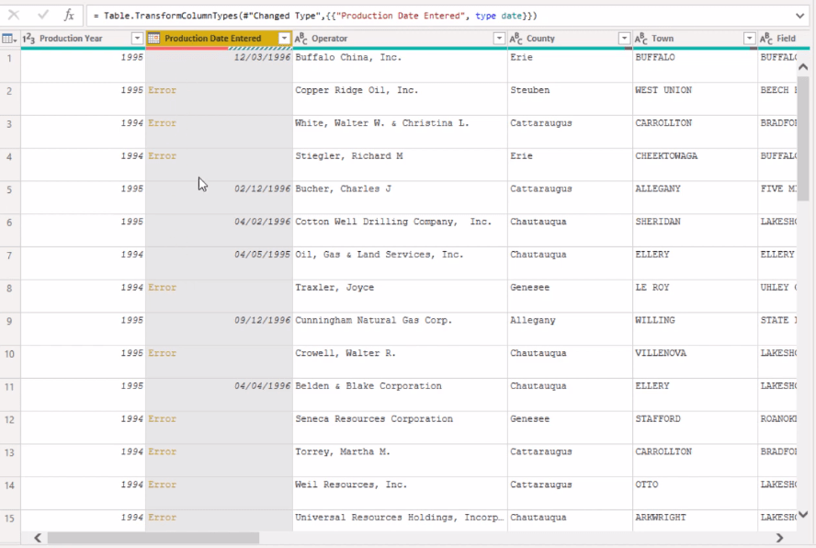Select the Copper Ridge Oil, Inc. cell
Viewport: 816px width, 548px height.
point(401,98)
